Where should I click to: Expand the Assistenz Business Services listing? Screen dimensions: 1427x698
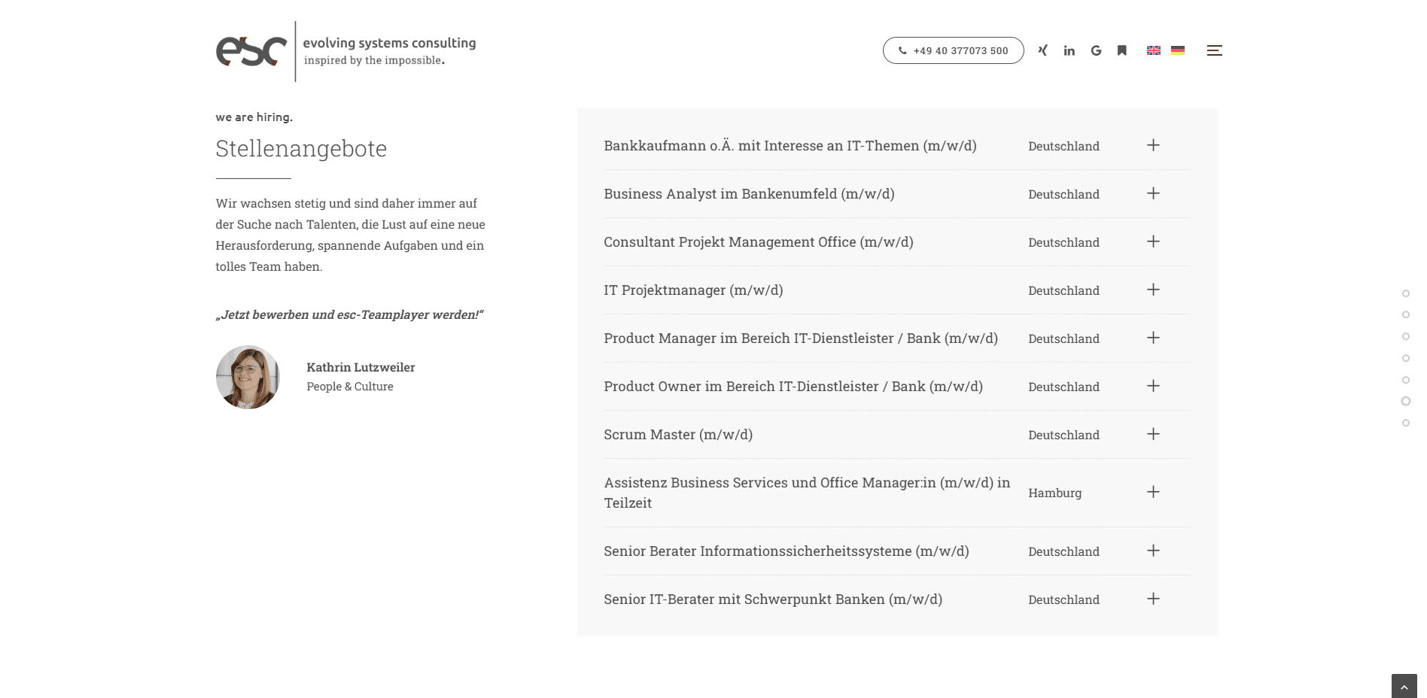[1153, 492]
